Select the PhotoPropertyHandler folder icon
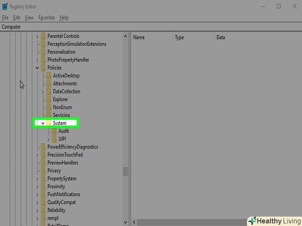 point(43,60)
